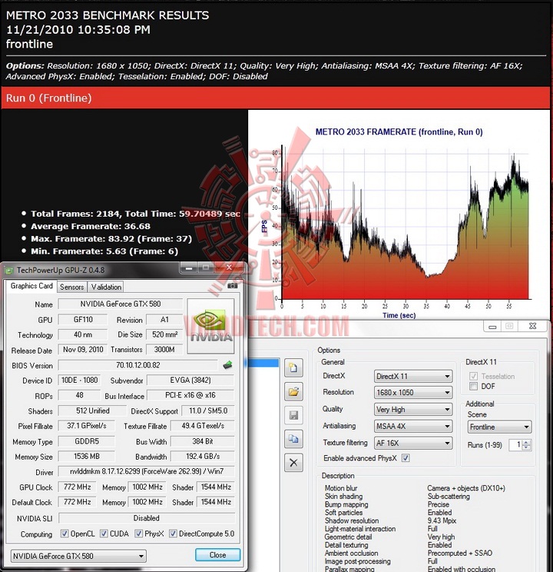
Task: Switch to the Sensors tab
Action: coord(72,287)
